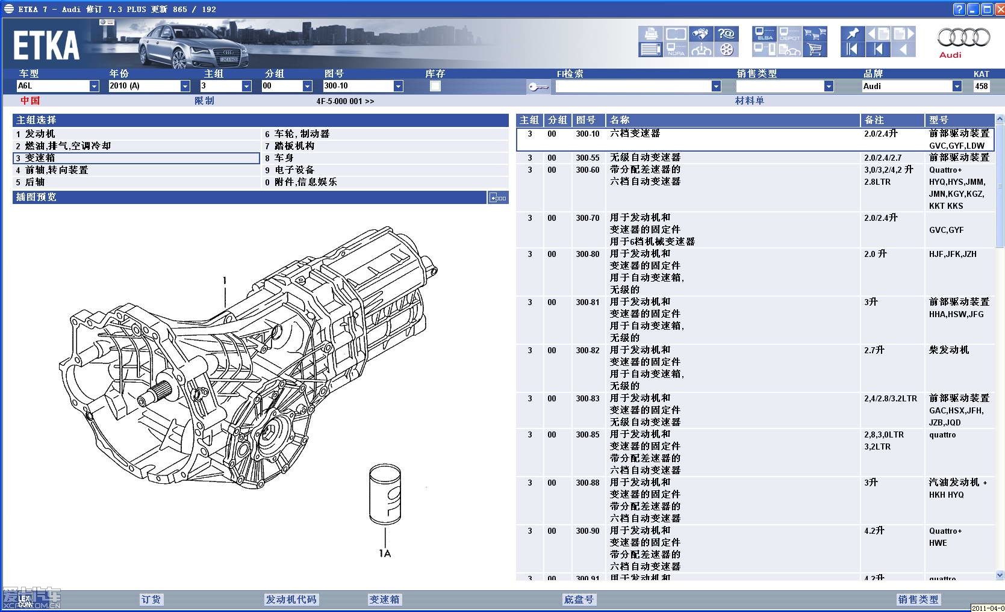Open the NORA terminal icon

676,49
